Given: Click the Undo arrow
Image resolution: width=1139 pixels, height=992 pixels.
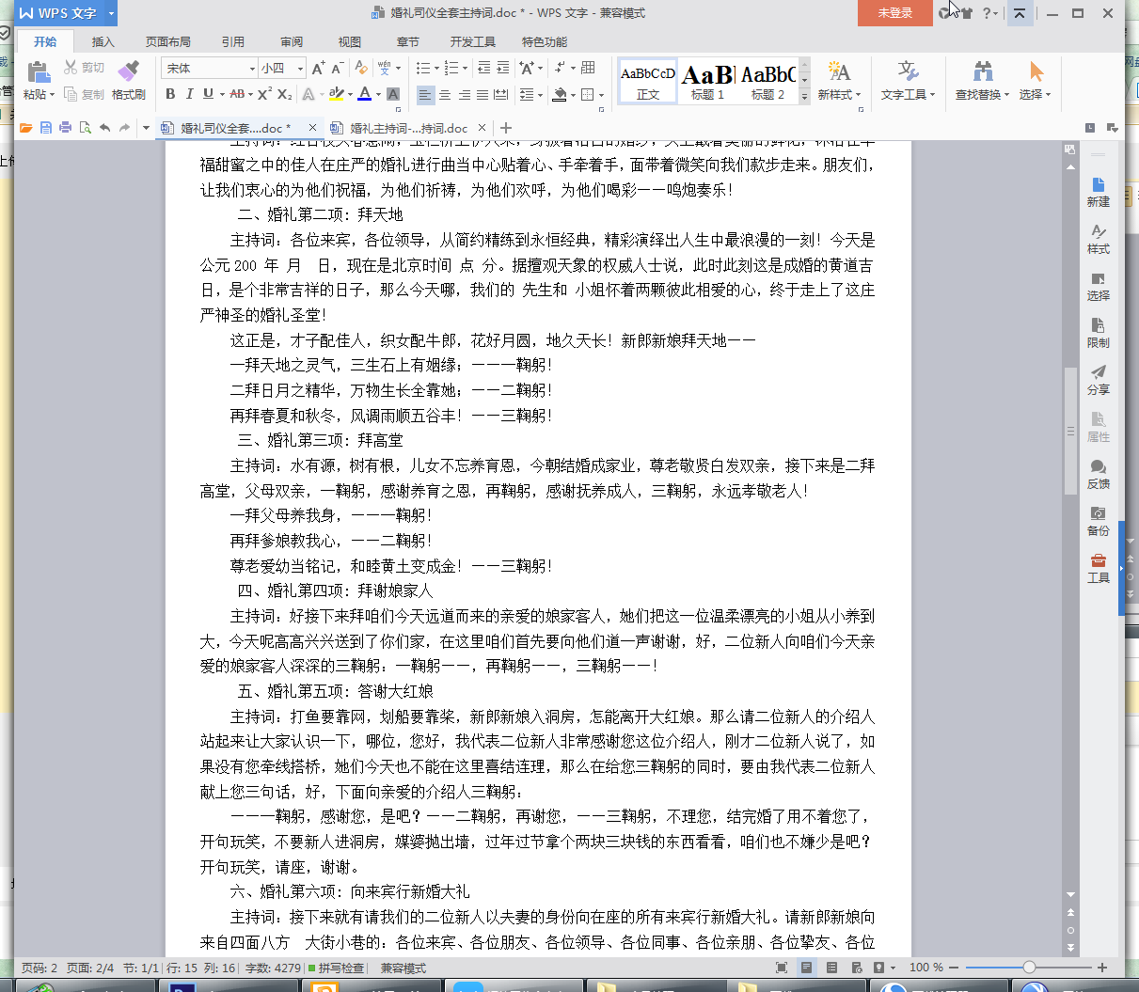Looking at the screenshot, I should pyautogui.click(x=104, y=128).
